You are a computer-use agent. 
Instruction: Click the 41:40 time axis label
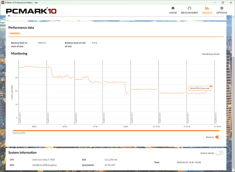(x=95, y=127)
